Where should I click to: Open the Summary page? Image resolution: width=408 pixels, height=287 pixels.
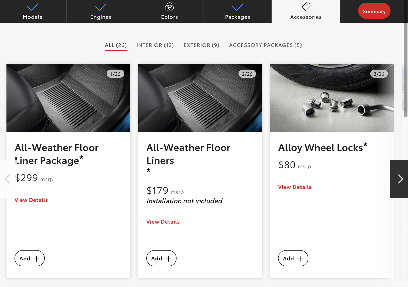(374, 11)
